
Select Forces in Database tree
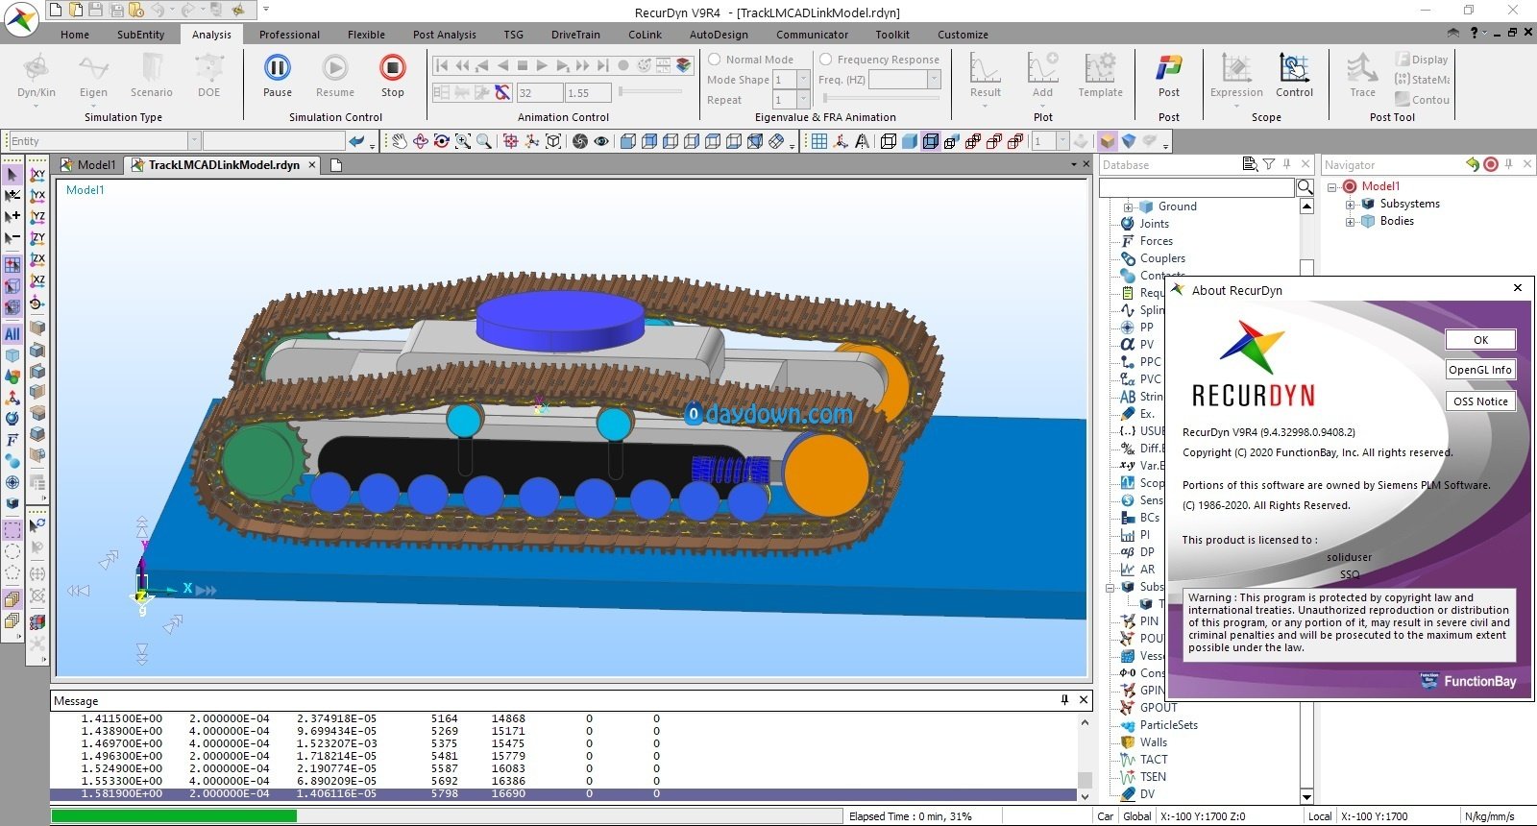click(x=1156, y=241)
